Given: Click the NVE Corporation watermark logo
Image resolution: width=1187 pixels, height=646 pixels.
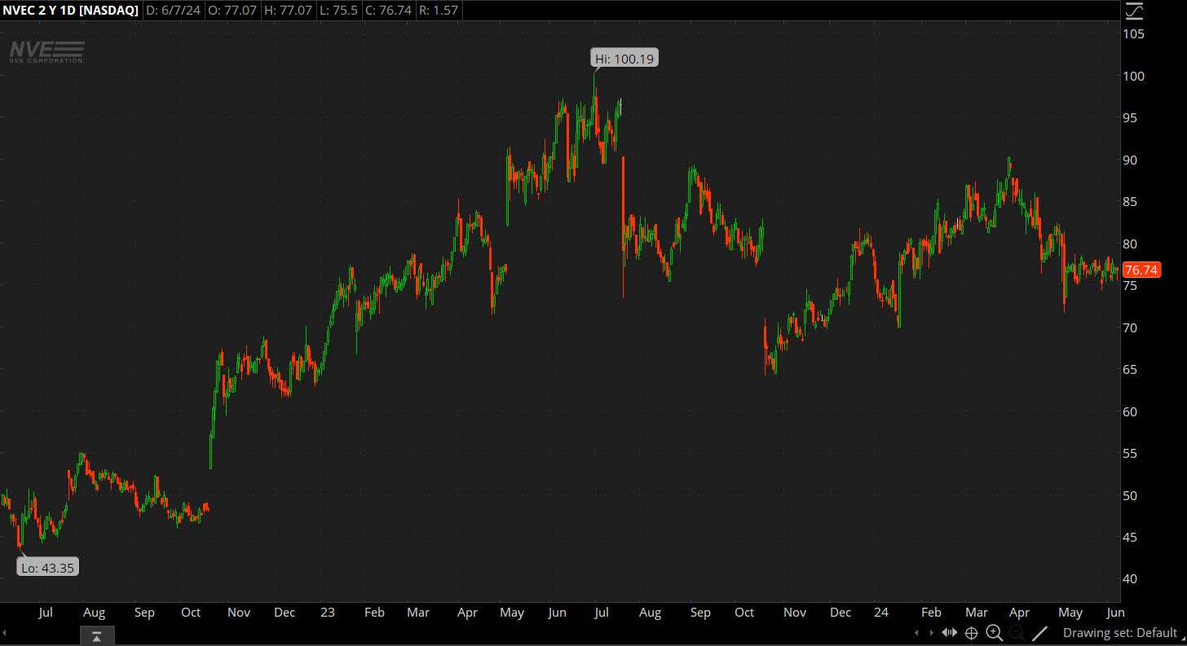Looking at the screenshot, I should pos(46,52).
